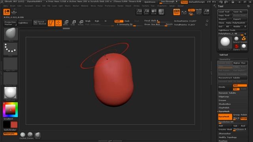Expand the Modify Topology subsection
The image size is (253, 142).
coord(228,137)
